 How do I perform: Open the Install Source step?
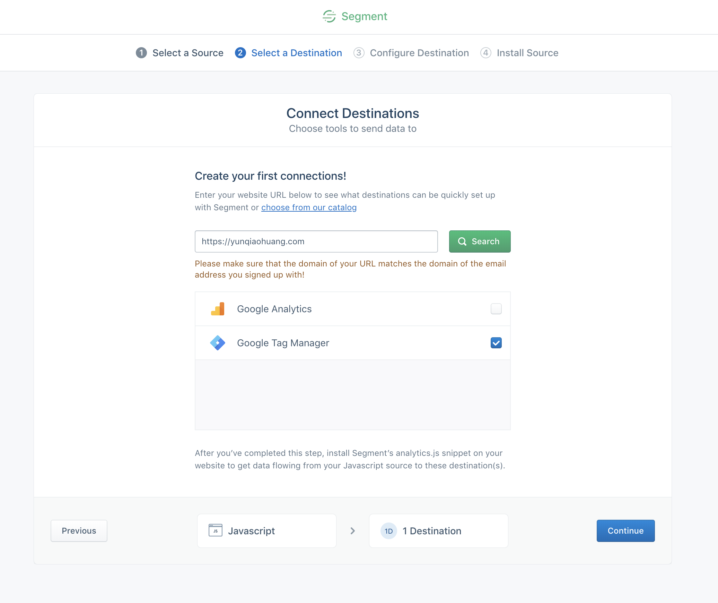pyautogui.click(x=519, y=53)
